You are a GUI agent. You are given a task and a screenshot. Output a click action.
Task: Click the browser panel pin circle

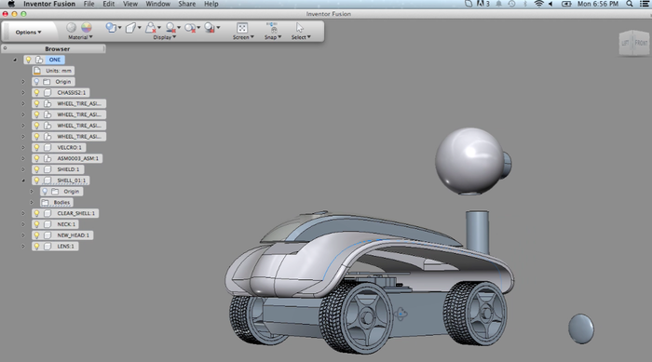[x=5, y=48]
